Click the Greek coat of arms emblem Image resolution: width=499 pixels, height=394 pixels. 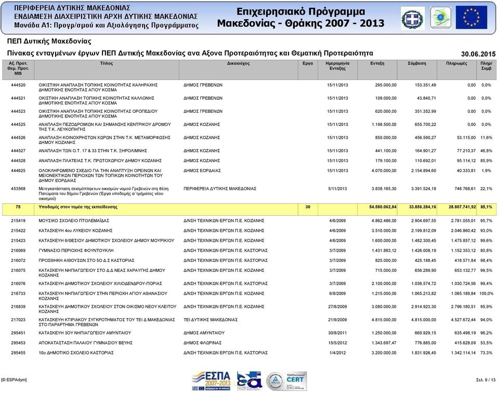coord(412,18)
